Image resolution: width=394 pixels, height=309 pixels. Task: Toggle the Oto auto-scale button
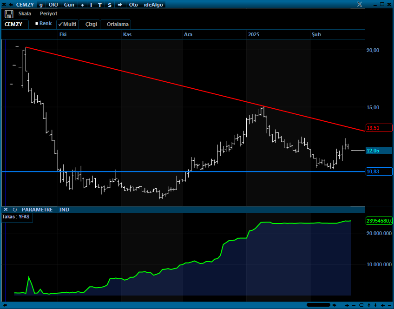pos(133,5)
